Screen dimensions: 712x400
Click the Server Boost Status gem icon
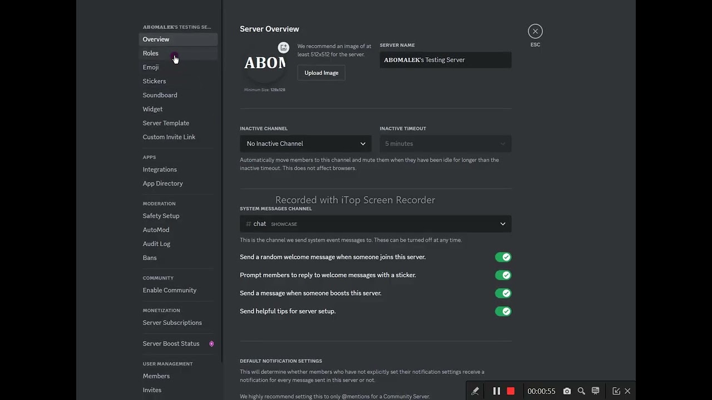(x=211, y=344)
